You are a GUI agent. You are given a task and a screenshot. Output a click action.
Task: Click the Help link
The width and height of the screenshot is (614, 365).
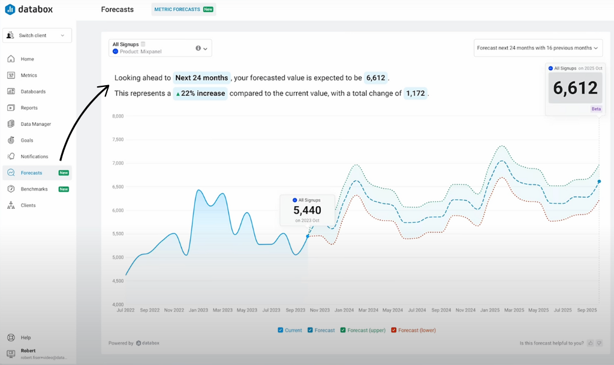click(x=26, y=337)
